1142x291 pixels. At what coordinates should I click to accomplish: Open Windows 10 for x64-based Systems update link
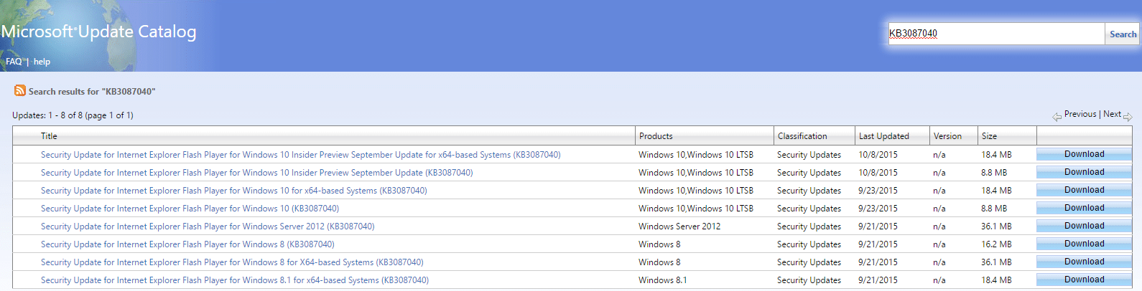233,191
